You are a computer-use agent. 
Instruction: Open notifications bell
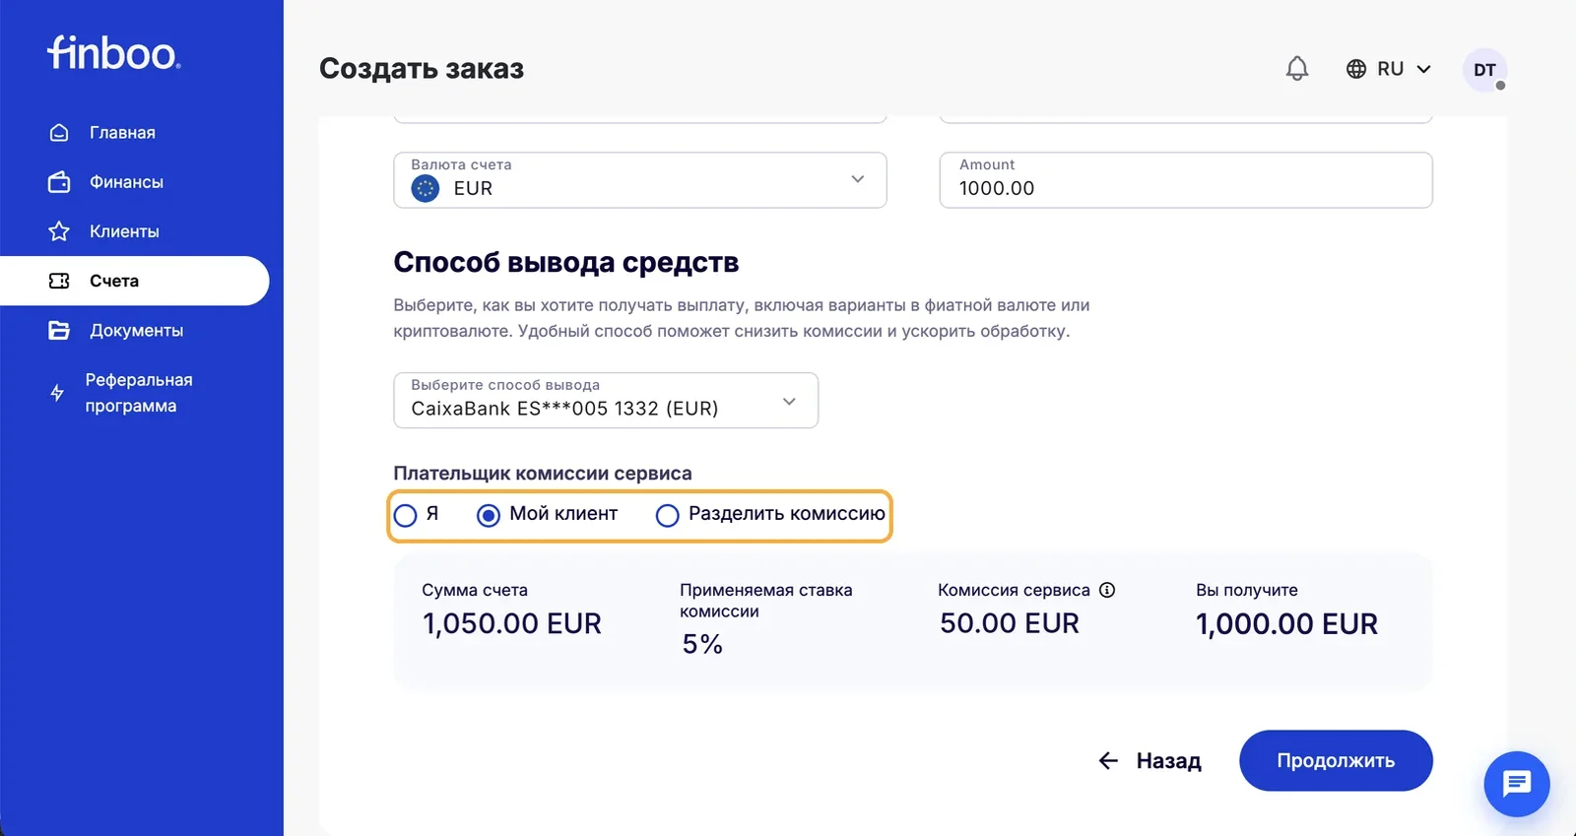[x=1297, y=68]
